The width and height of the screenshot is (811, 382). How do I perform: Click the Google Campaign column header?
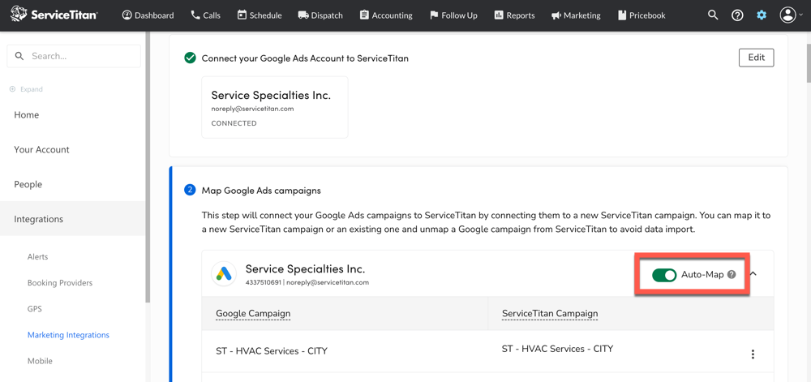[253, 313]
